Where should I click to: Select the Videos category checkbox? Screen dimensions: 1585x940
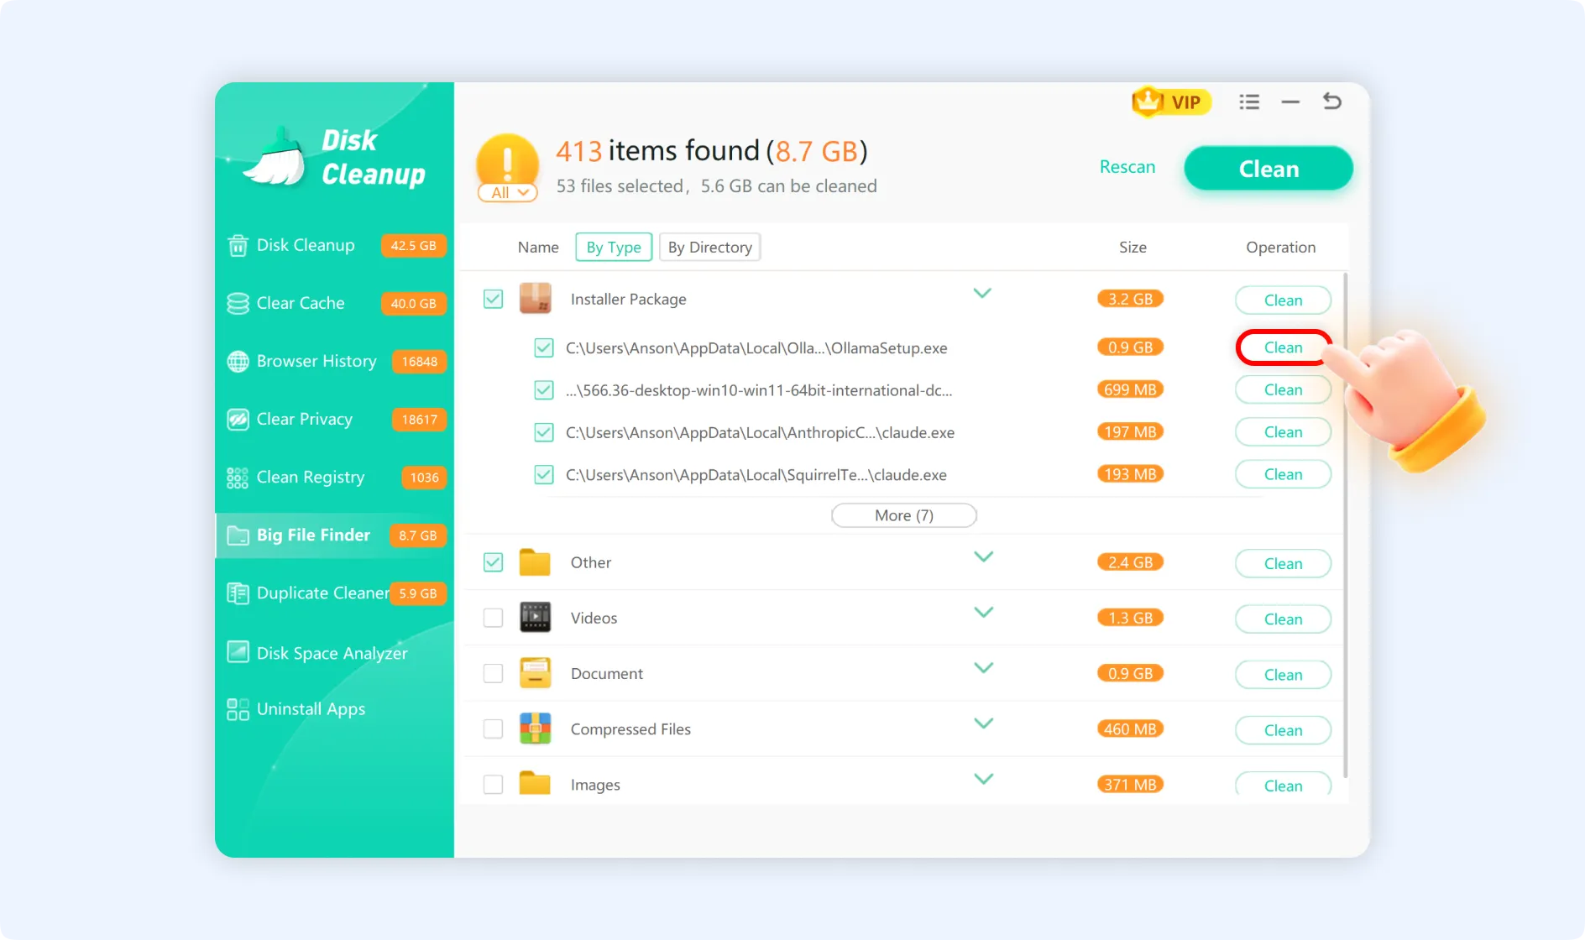493,617
